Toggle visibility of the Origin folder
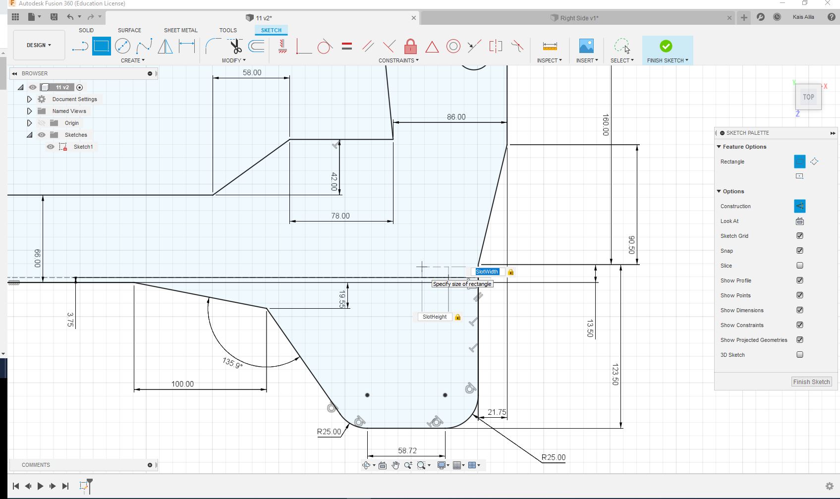This screenshot has width=840, height=499. 42,123
